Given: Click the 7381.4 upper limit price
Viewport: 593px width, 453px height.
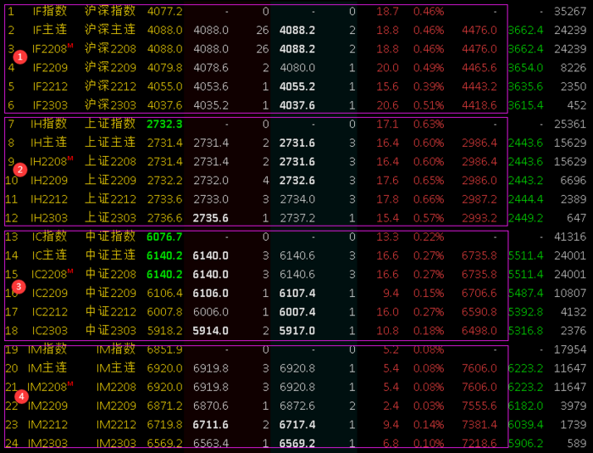Looking at the screenshot, I should pos(479,425).
